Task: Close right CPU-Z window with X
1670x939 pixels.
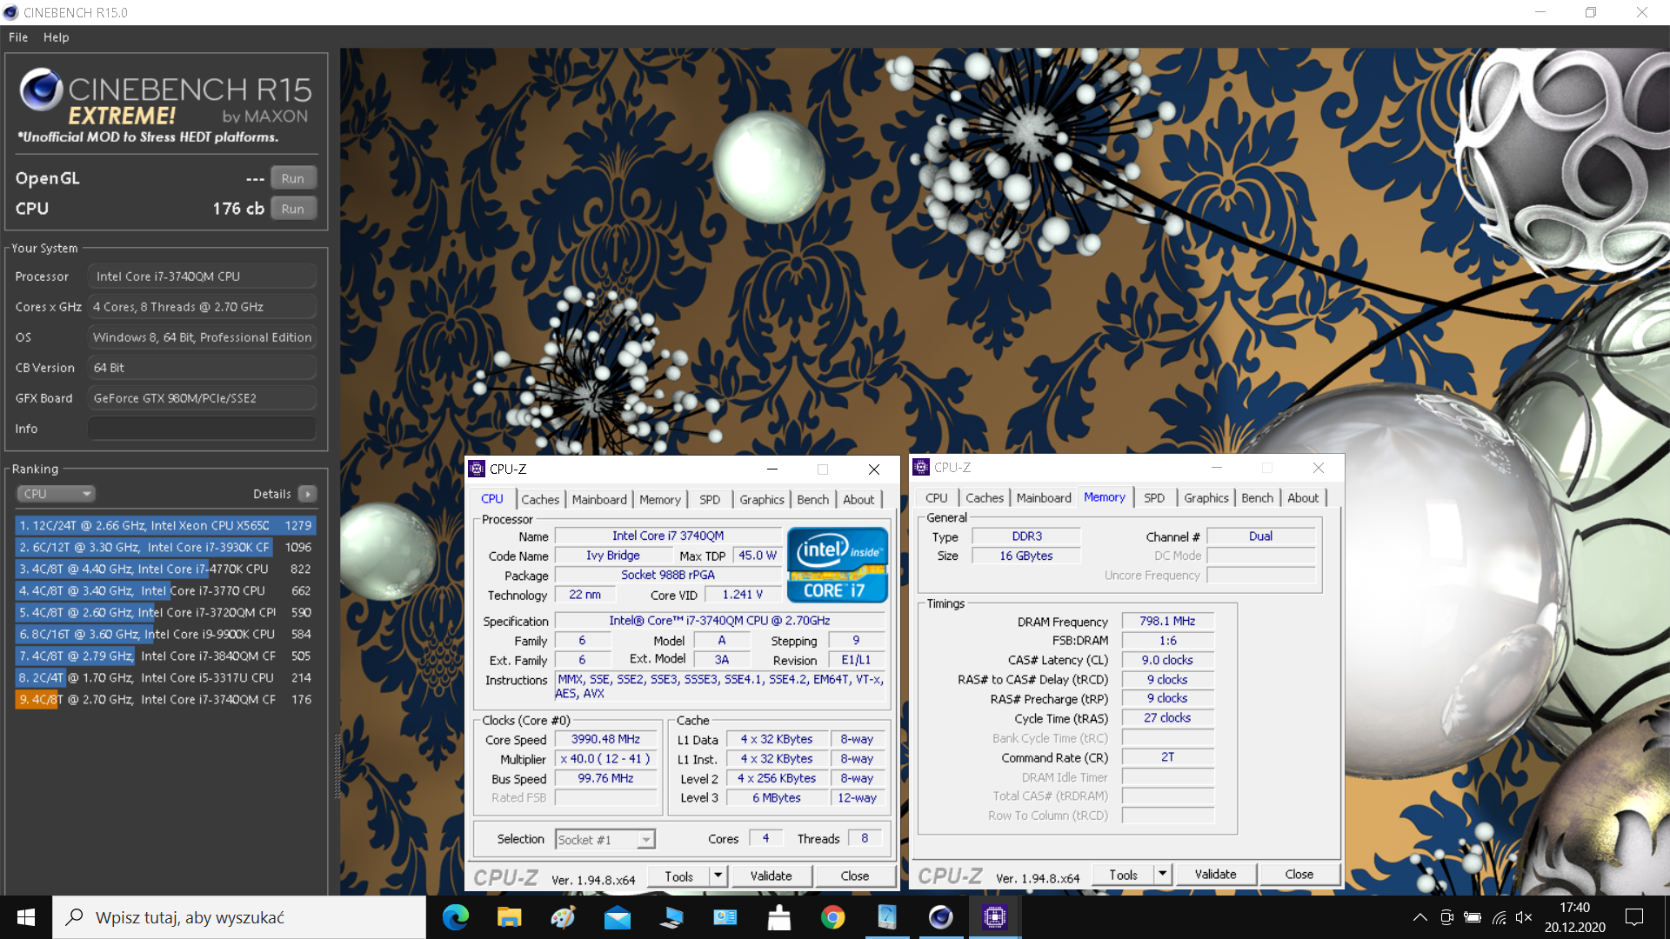Action: [1319, 468]
